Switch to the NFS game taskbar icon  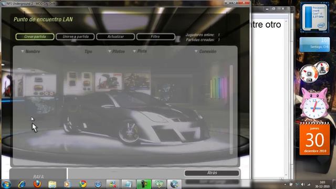tap(174, 184)
